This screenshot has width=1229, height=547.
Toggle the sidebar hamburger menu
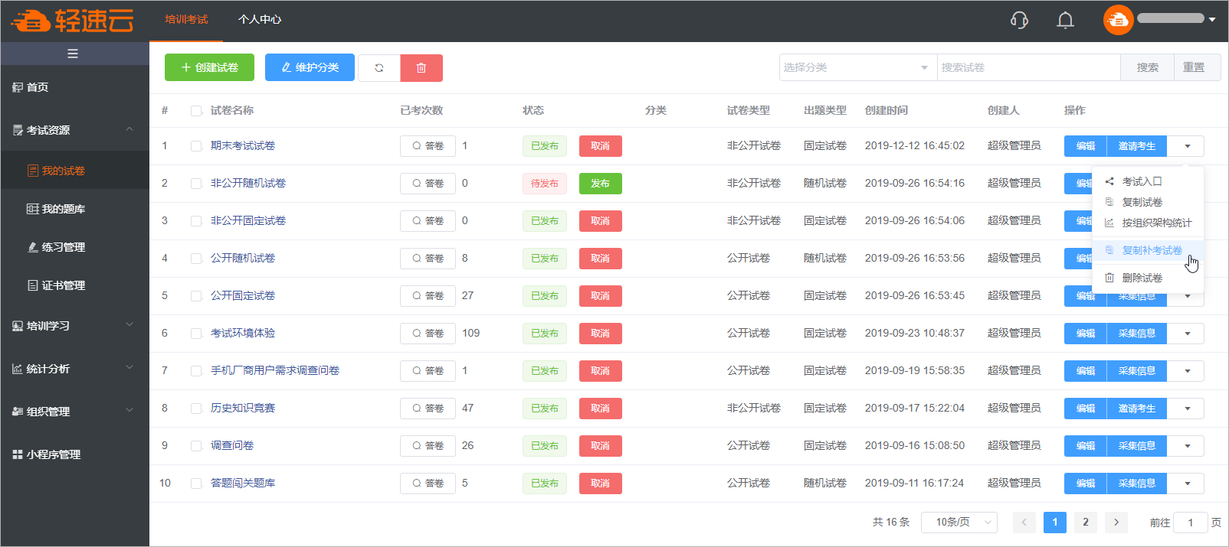coord(73,54)
